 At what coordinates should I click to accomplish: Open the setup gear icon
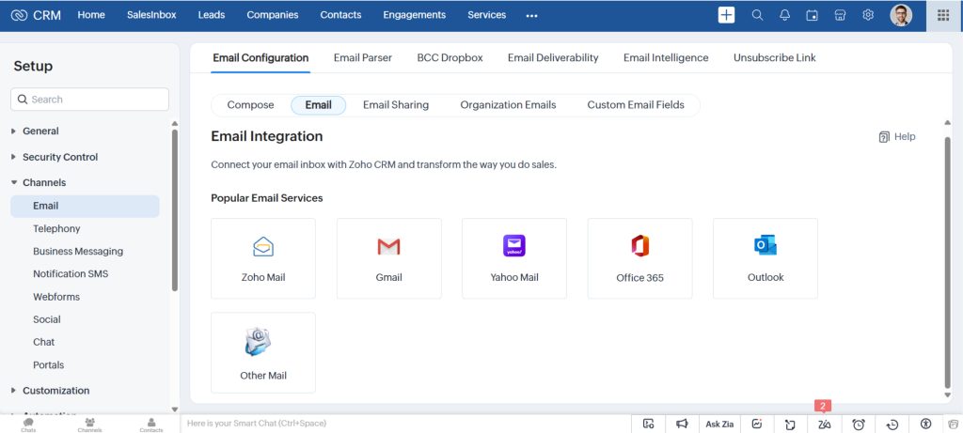point(868,15)
